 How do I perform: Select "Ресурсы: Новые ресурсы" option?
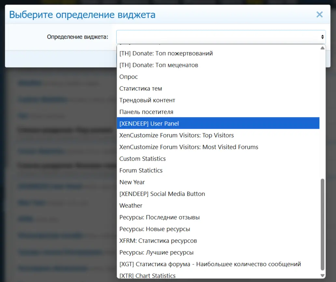tap(154, 229)
